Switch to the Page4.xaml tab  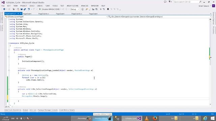pyautogui.click(x=27, y=14)
